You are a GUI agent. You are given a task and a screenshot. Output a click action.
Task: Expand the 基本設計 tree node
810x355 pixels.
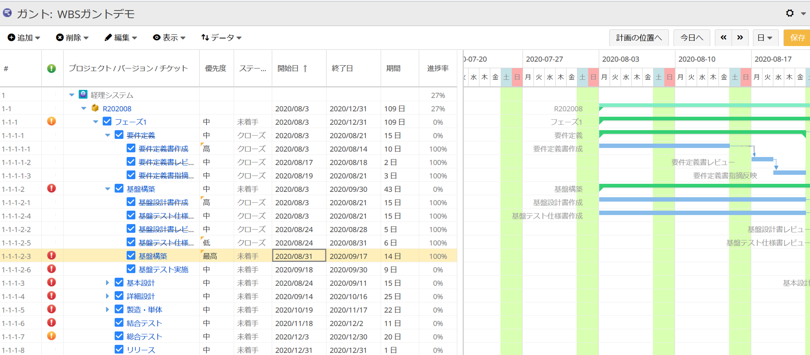[x=107, y=283]
